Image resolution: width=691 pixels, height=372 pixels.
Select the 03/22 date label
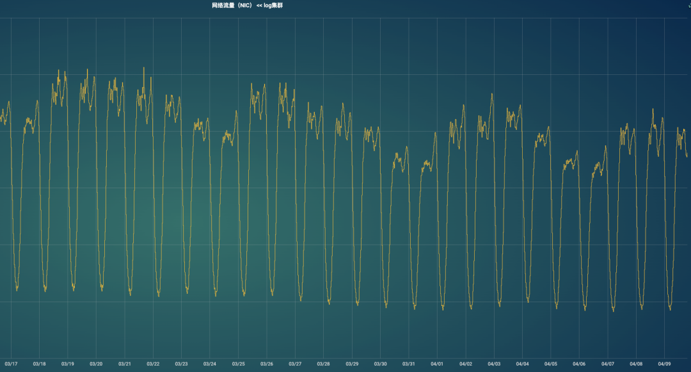(x=153, y=364)
